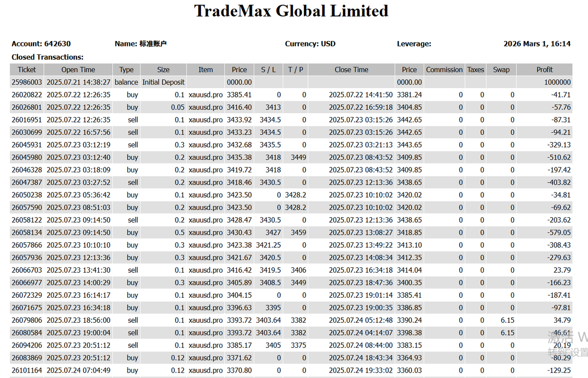Click profit value -94.21
The image size is (588, 378).
pos(561,132)
